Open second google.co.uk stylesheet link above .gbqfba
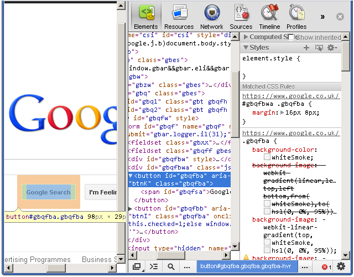Image resolution: width=354 pixels, height=277 pixels. [x=290, y=133]
